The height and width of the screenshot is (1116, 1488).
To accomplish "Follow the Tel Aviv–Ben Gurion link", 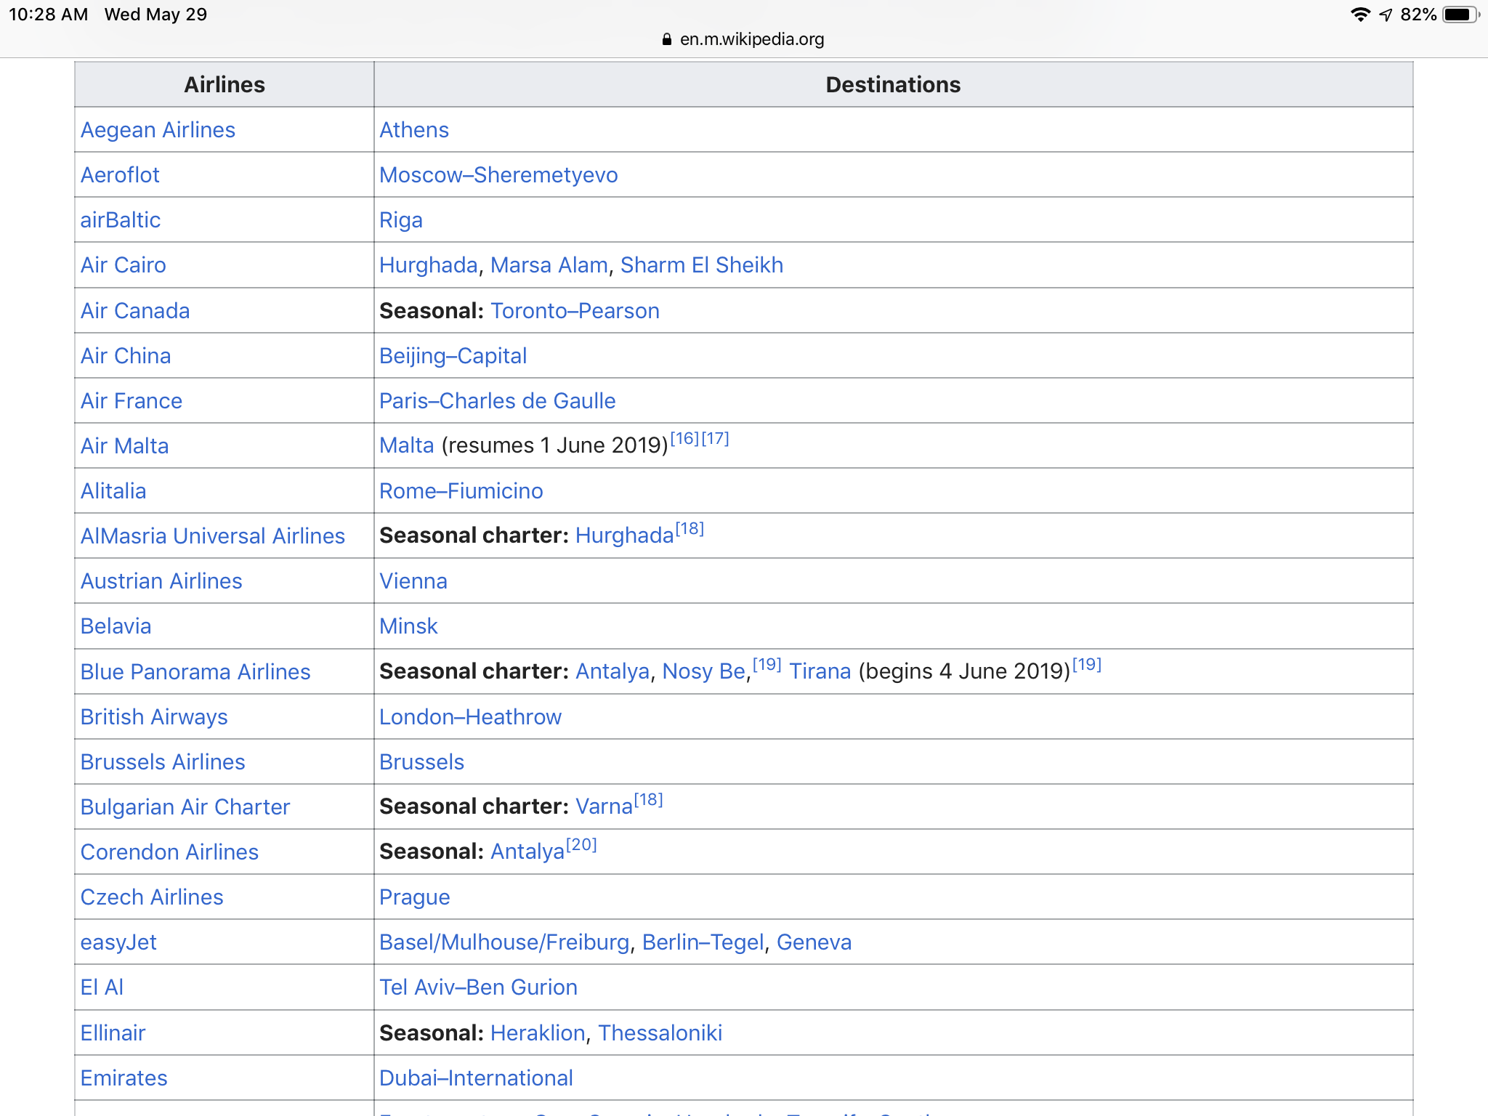I will tap(478, 987).
